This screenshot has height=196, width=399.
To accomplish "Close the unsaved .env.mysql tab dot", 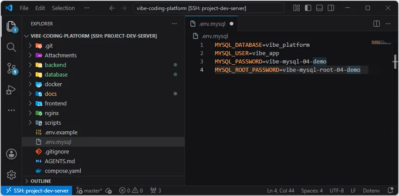I will tap(232, 24).
